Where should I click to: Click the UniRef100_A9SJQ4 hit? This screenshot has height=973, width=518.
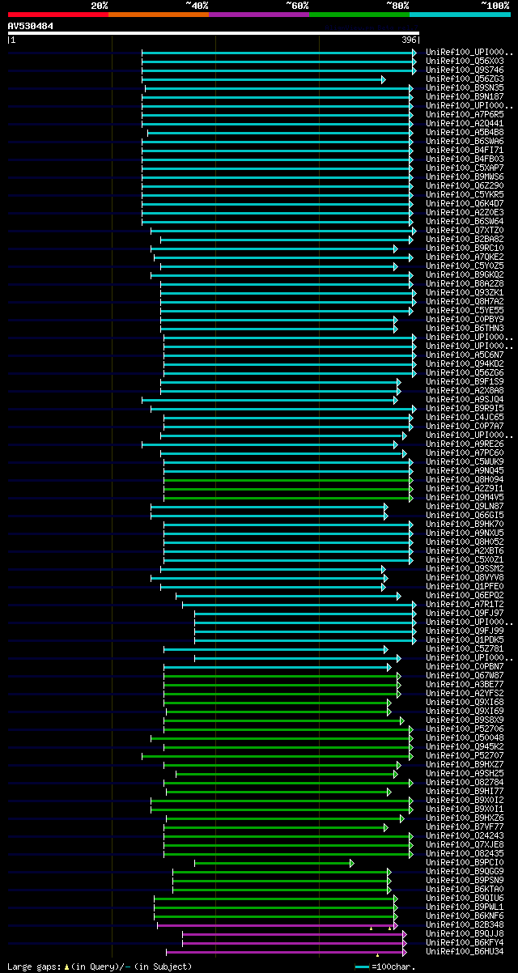tap(465, 399)
